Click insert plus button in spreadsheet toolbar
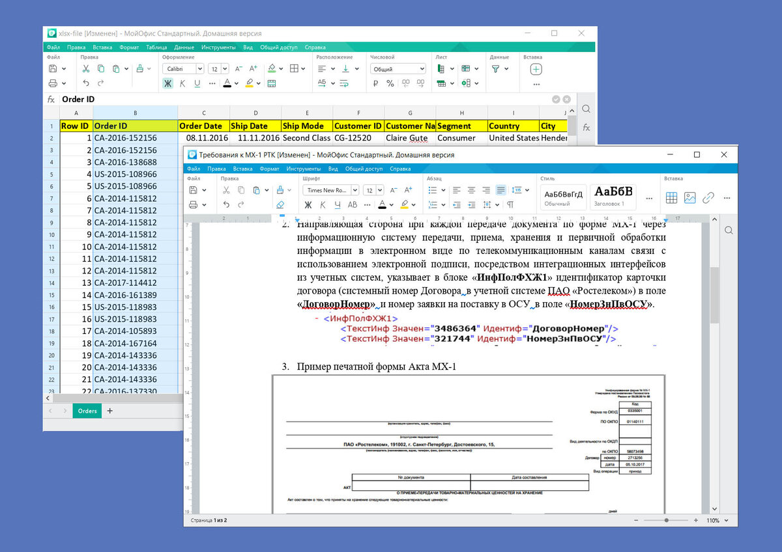 click(x=536, y=69)
